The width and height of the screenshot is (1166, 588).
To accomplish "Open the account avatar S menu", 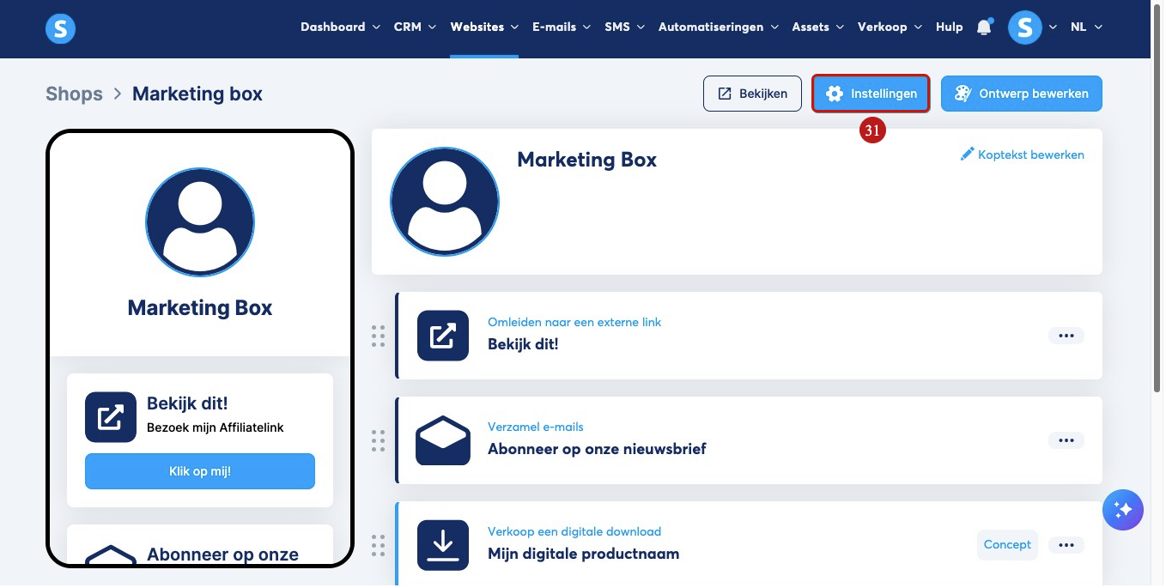I will (1024, 27).
